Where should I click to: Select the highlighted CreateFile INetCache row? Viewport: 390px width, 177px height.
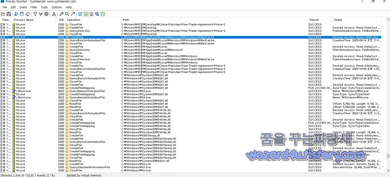click(191, 37)
